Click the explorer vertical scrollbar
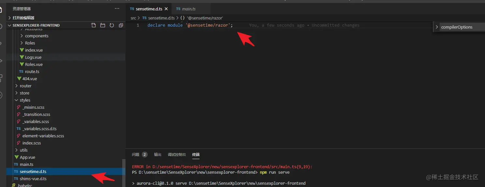485x187 pixels. (124, 173)
